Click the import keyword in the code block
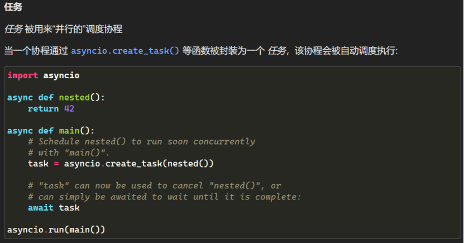The width and height of the screenshot is (464, 243). pyautogui.click(x=23, y=75)
